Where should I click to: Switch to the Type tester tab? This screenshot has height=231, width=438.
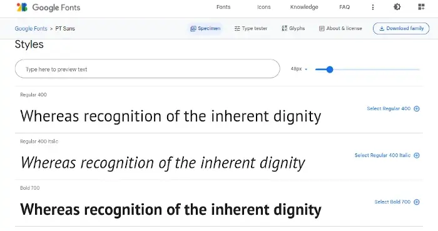point(251,29)
